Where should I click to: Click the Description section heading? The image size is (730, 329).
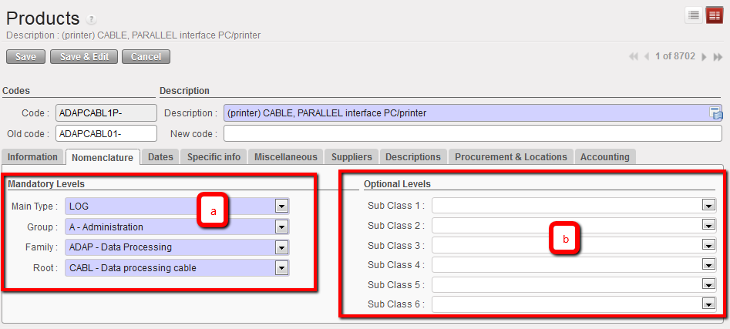click(184, 91)
